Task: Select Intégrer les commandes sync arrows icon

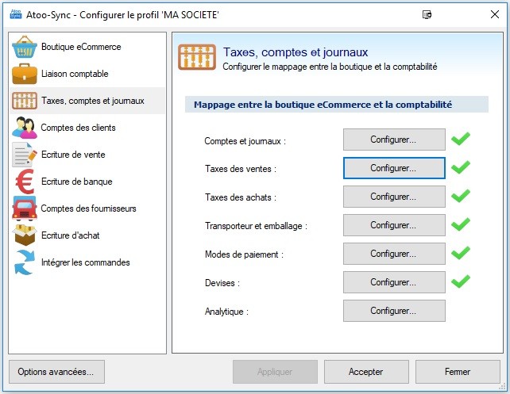Action: pyautogui.click(x=25, y=262)
